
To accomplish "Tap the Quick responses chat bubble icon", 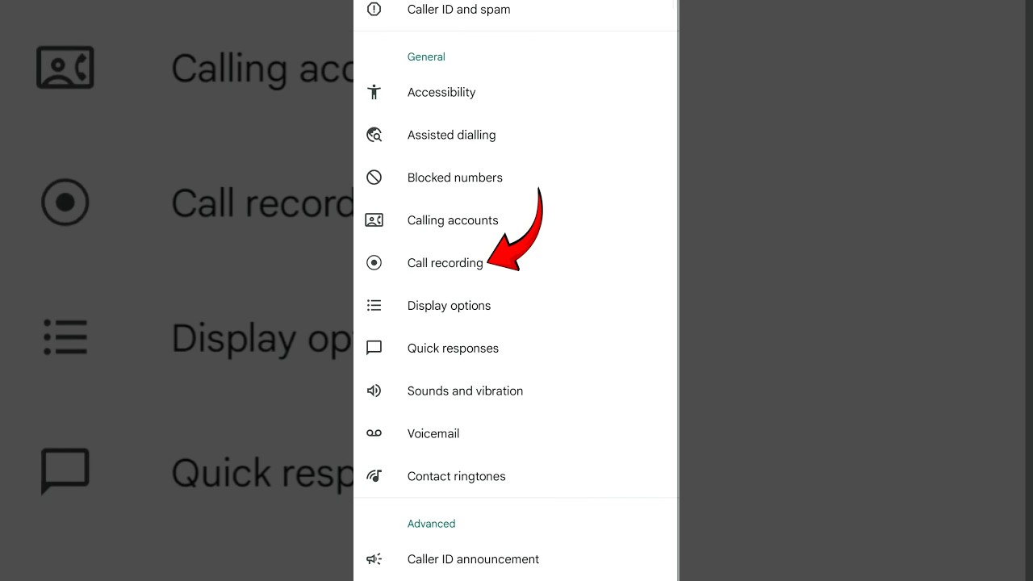I will click(x=374, y=349).
